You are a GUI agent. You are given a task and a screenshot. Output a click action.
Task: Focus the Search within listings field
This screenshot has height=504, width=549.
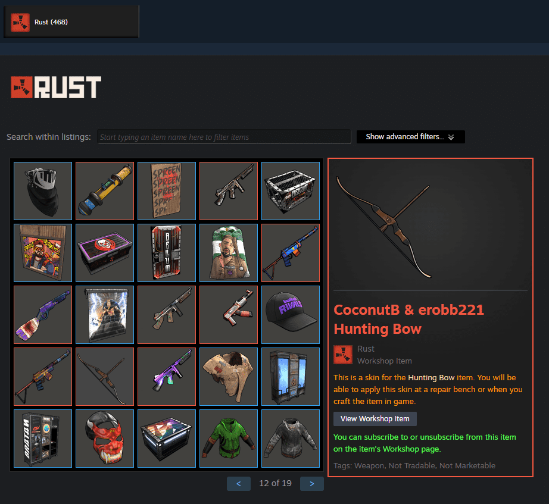pos(224,137)
